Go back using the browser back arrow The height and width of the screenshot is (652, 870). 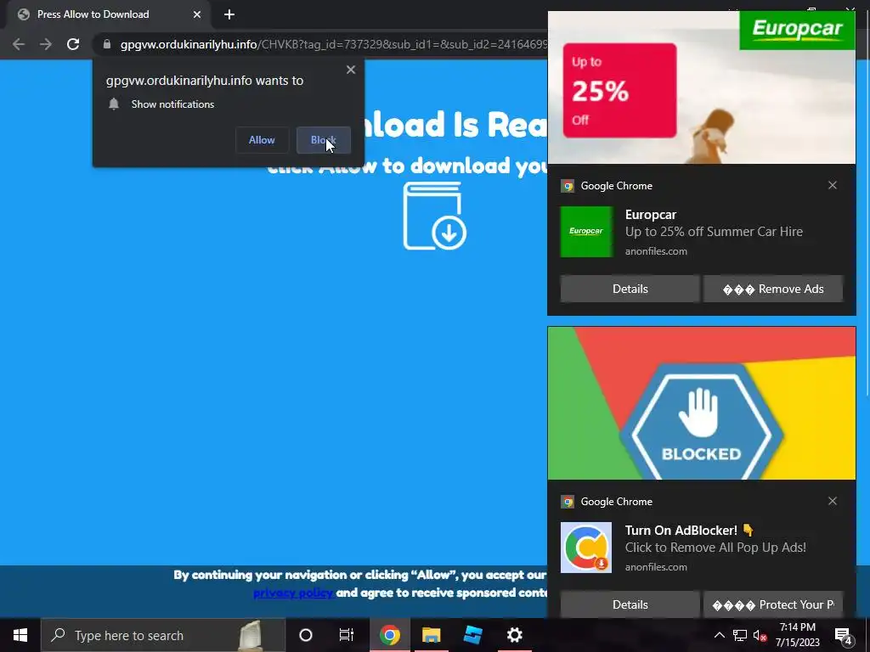pos(19,44)
